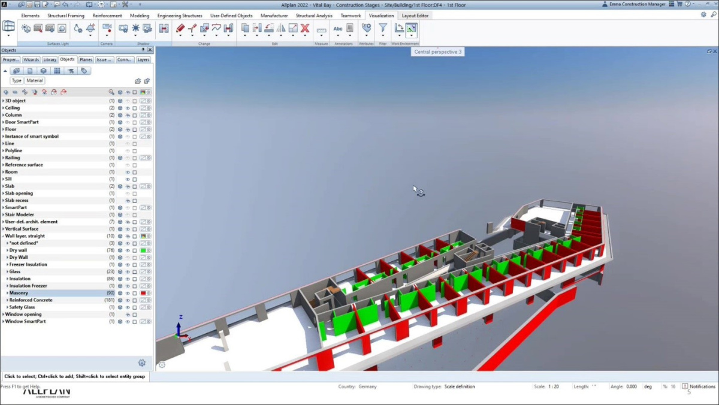
Task: Click the green Dry wall color swatch
Action: [x=143, y=250]
